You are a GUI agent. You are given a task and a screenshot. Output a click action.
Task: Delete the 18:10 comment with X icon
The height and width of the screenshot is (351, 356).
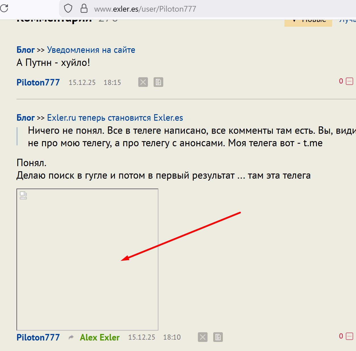[x=203, y=337]
